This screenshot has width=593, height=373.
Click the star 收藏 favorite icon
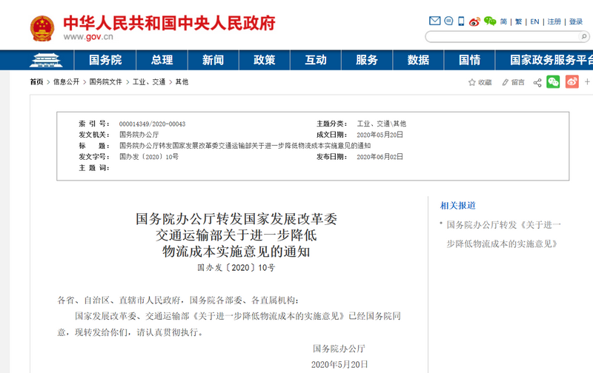click(x=472, y=82)
